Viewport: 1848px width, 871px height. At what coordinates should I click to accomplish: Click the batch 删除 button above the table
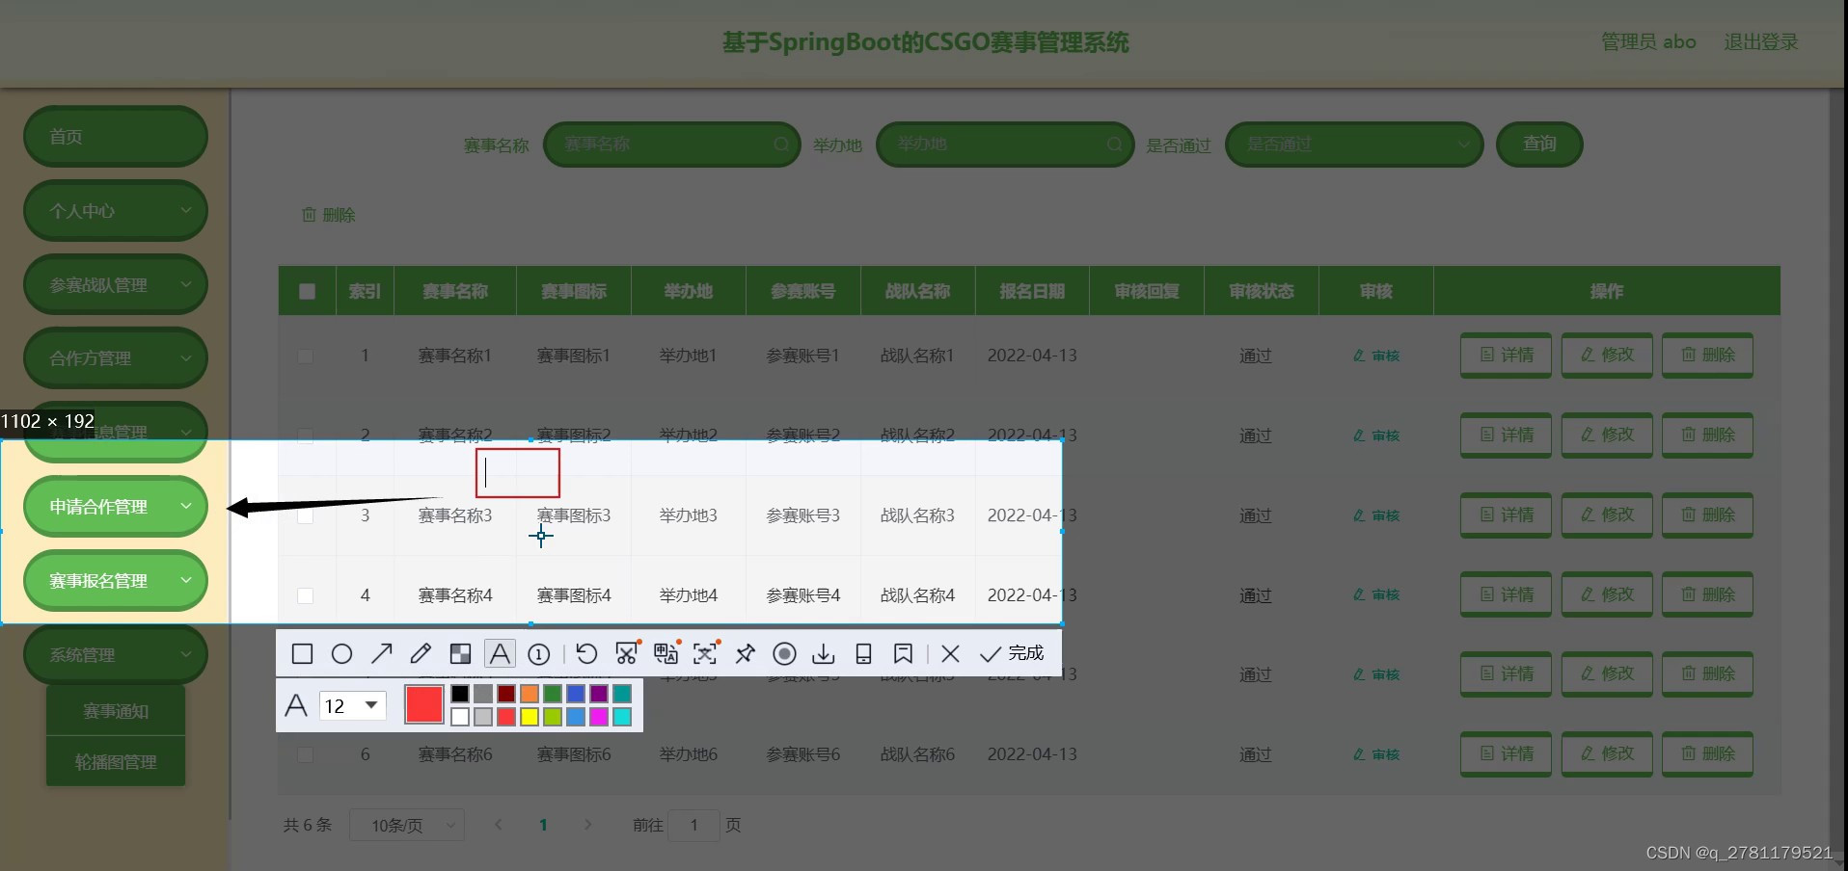(329, 215)
